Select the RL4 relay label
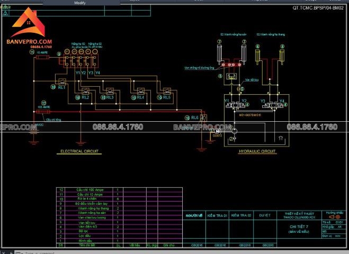This screenshot has width=349, height=254. [140, 97]
